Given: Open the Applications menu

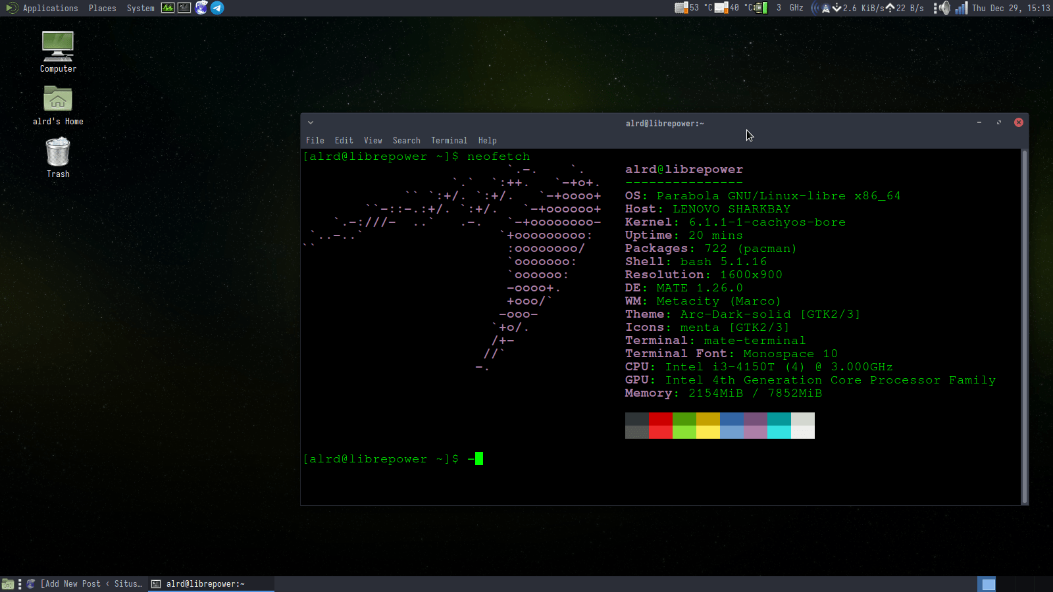Looking at the screenshot, I should point(50,8).
